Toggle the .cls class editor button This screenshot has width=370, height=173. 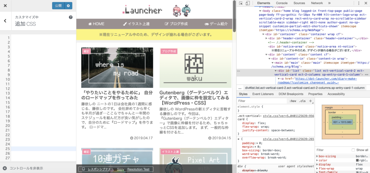(302, 101)
